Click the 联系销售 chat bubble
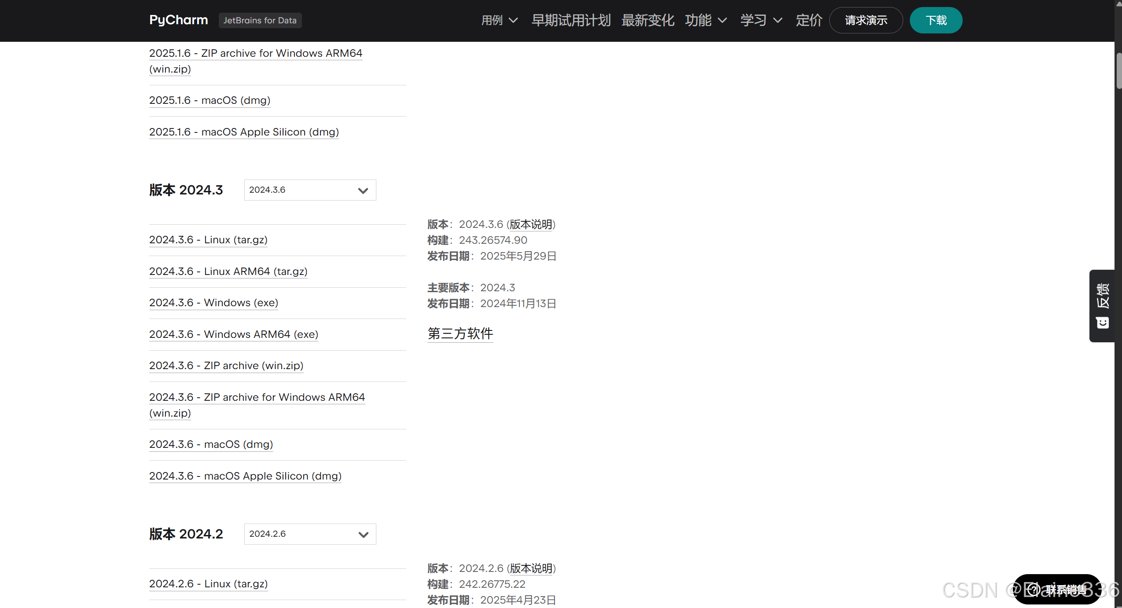 click(x=1057, y=590)
